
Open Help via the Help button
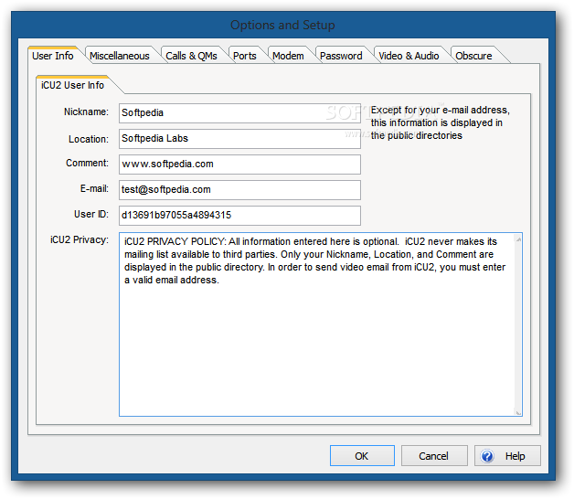click(x=507, y=456)
